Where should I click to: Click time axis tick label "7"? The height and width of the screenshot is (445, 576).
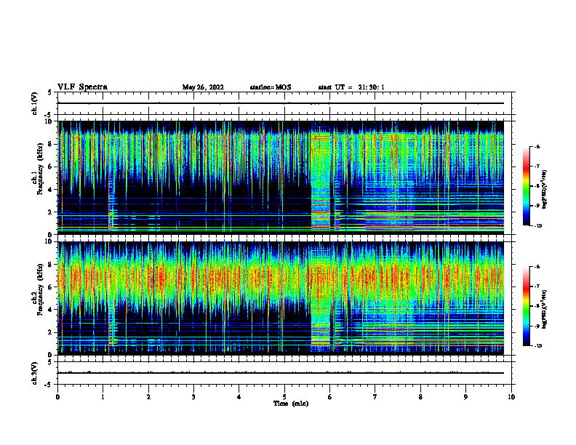pos(375,397)
